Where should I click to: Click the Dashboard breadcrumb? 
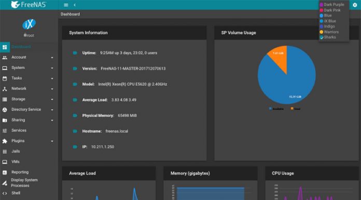[70, 14]
